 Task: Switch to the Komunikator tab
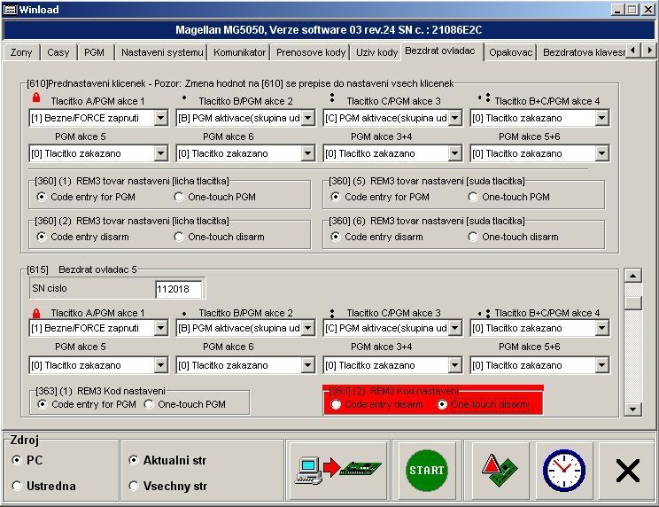pyautogui.click(x=239, y=52)
